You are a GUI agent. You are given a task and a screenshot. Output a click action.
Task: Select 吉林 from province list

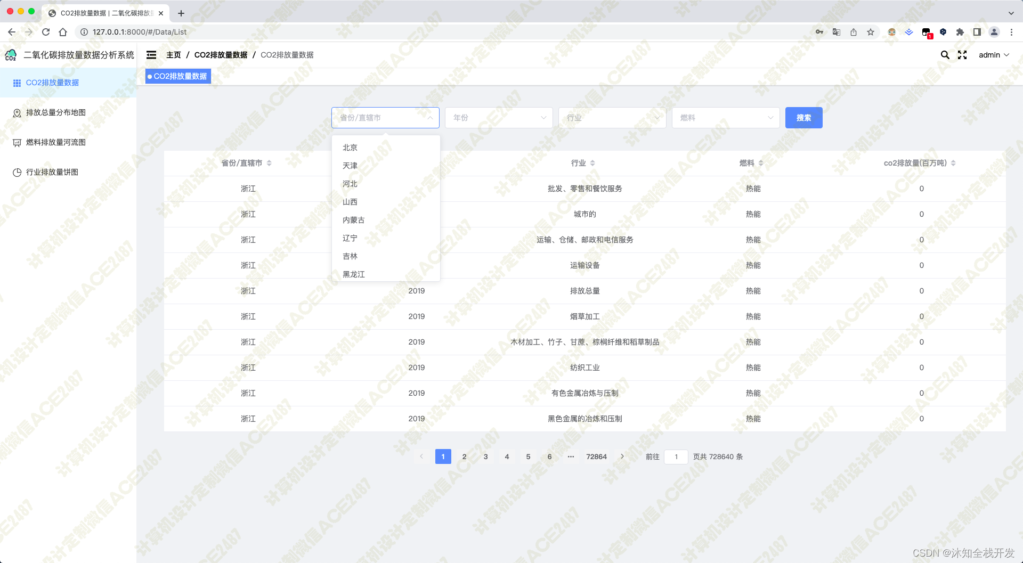[386, 256]
